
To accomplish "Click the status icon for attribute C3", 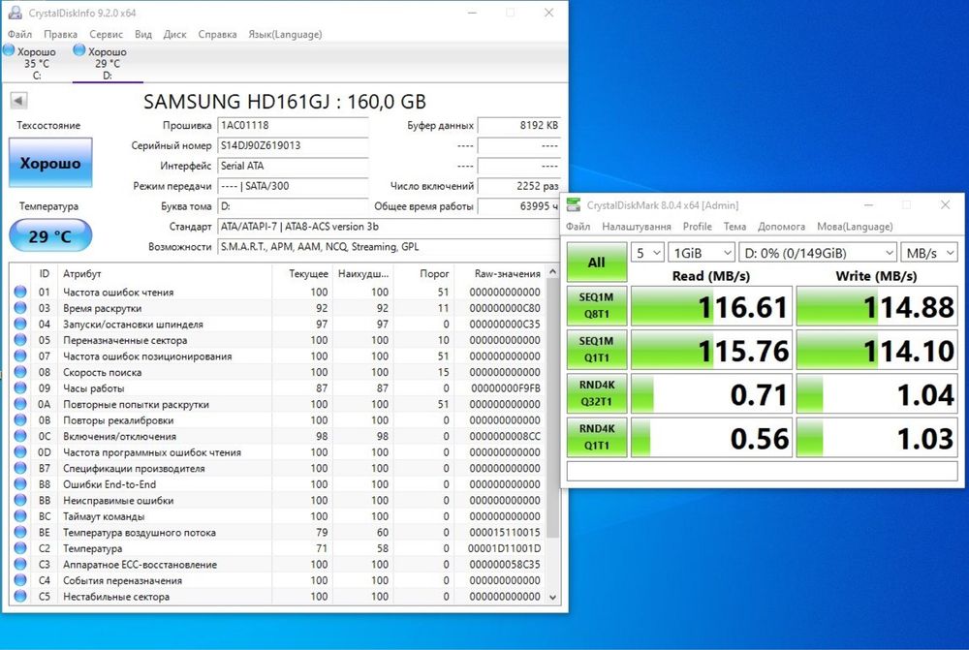I will tap(20, 564).
